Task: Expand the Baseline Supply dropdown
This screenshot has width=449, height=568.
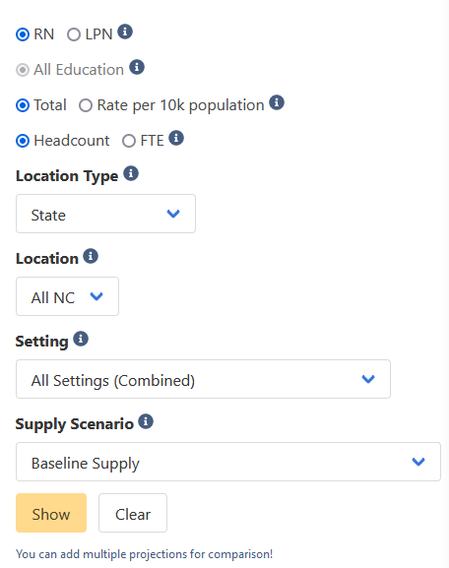Action: click(228, 462)
